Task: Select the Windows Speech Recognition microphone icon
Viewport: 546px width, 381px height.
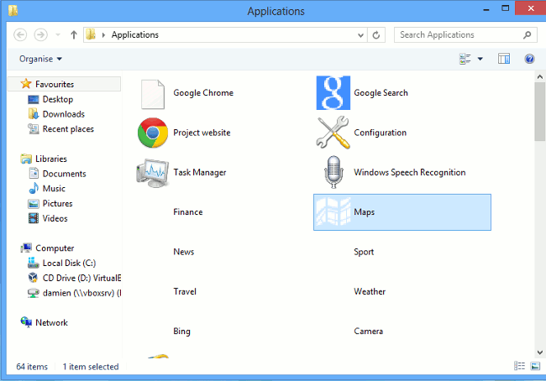Action: point(333,172)
